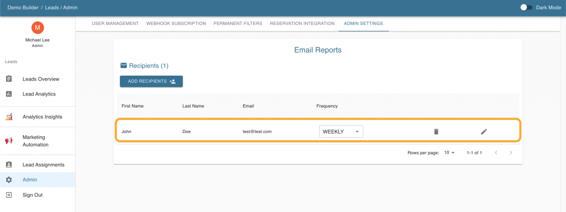This screenshot has width=566, height=212.
Task: Click the Sign Out exit icon
Action: 9,195
